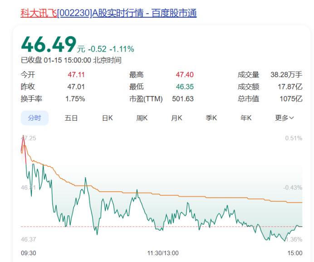Click the 总市值 value 1075亿

[x=291, y=99]
